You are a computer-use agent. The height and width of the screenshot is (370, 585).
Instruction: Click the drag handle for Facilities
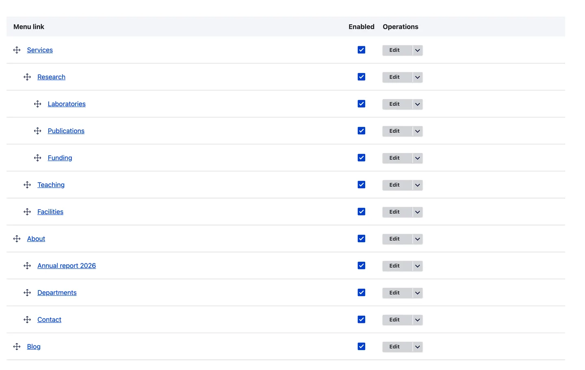tap(27, 212)
